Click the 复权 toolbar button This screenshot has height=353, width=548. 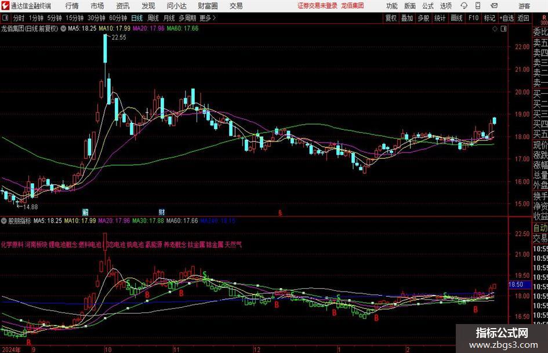click(391, 18)
